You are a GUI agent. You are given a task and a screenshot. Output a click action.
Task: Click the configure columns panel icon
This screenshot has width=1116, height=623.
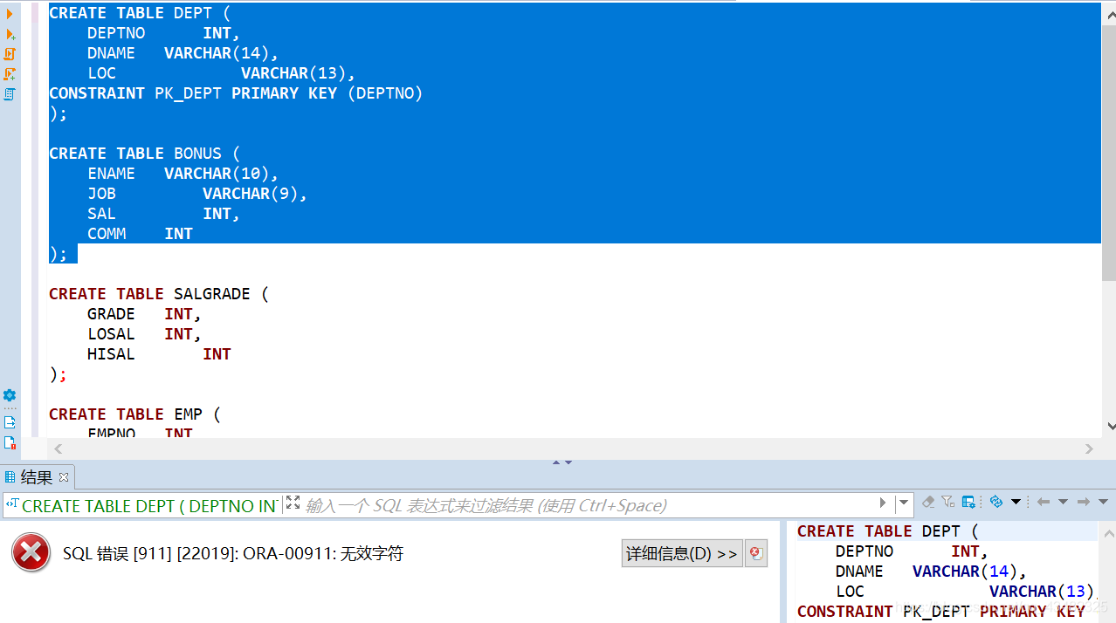point(968,502)
